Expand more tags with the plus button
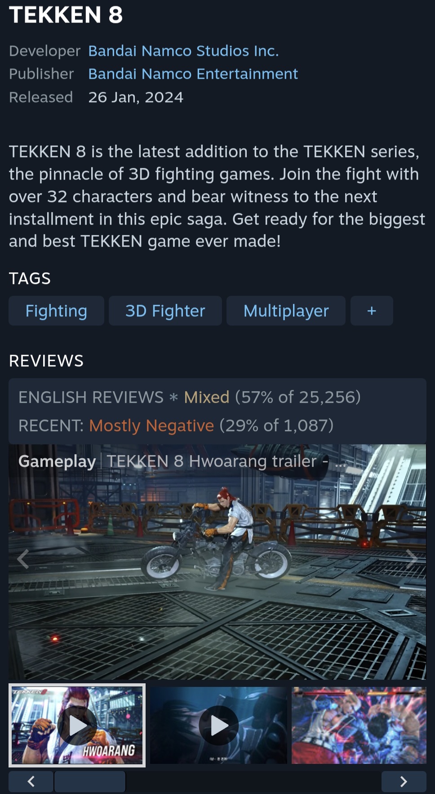Image resolution: width=435 pixels, height=794 pixels. click(x=372, y=311)
